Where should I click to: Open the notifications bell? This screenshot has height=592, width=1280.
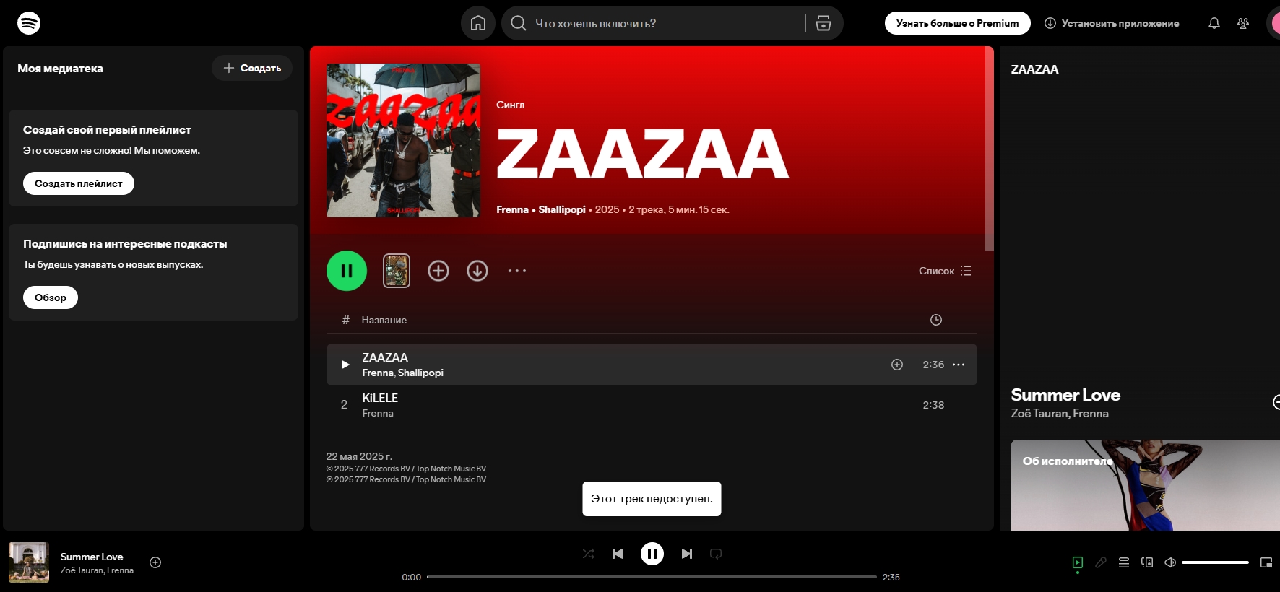click(1214, 23)
